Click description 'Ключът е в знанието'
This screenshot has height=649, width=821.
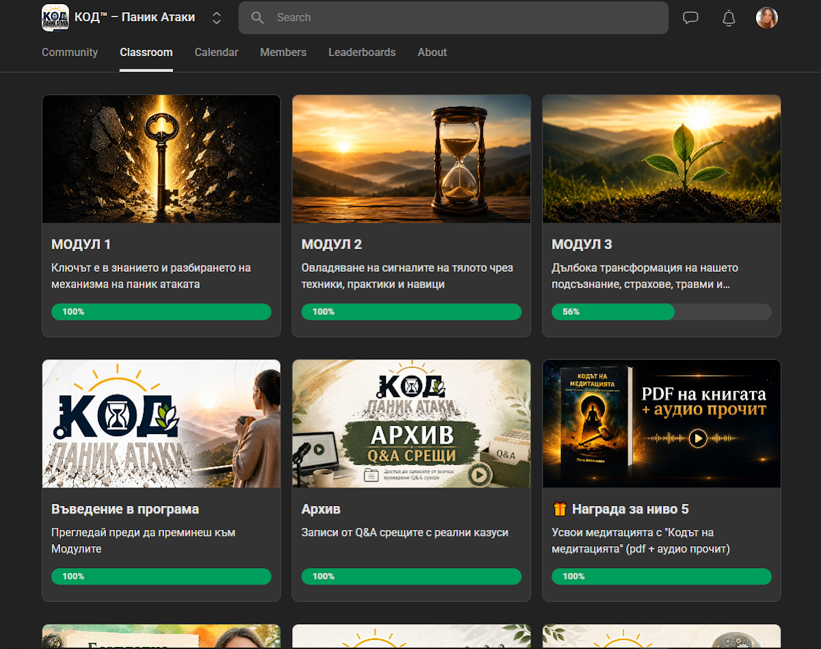pos(151,276)
